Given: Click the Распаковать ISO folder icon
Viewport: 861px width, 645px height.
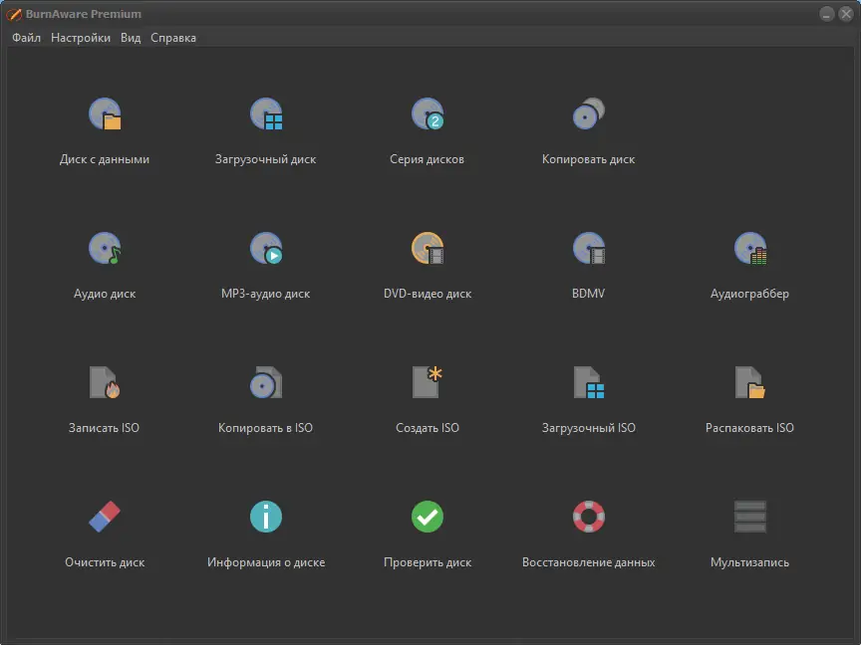Looking at the screenshot, I should point(750,382).
